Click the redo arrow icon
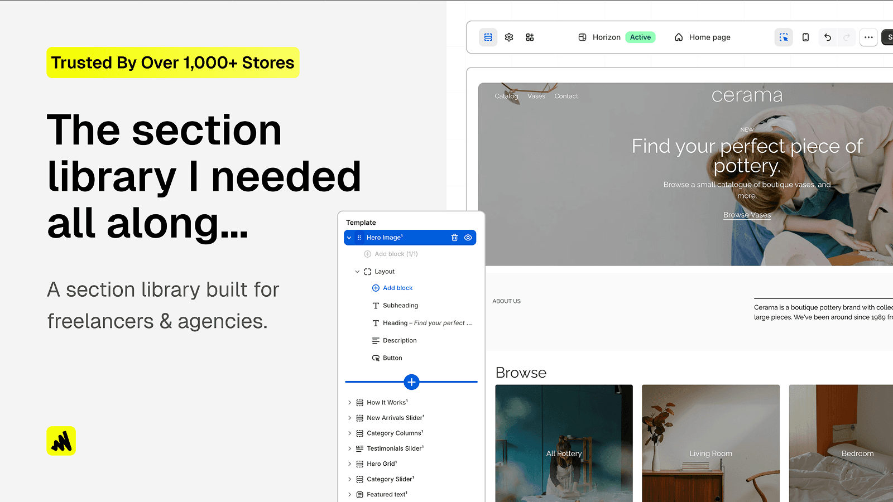This screenshot has width=893, height=502. (x=847, y=37)
